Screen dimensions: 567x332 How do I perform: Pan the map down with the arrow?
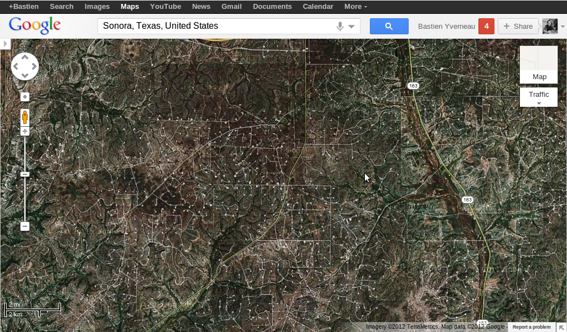click(25, 75)
